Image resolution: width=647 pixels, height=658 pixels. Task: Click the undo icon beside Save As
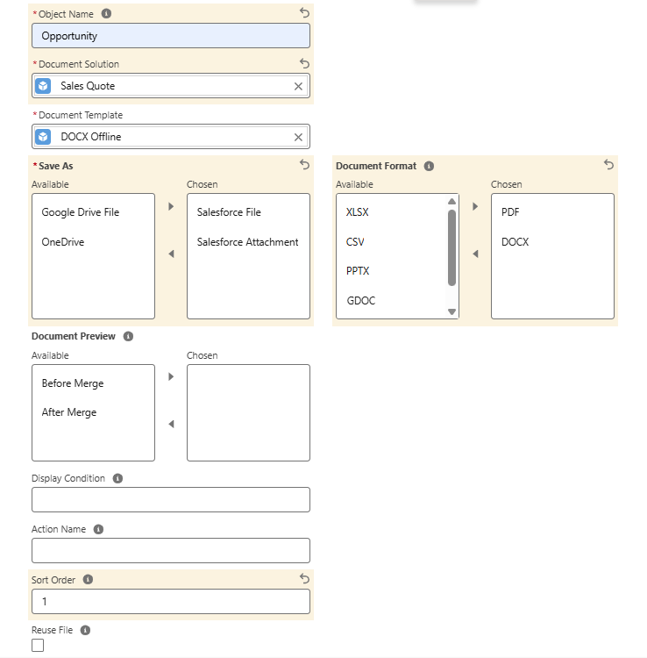click(304, 165)
